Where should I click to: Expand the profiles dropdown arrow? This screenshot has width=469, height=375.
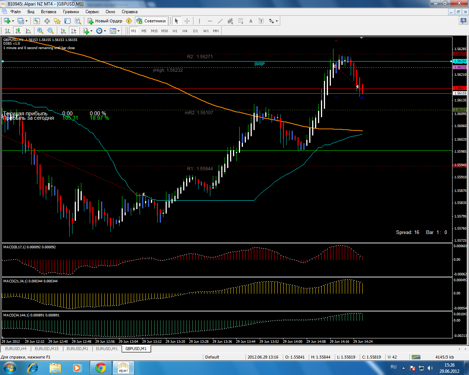(x=26, y=21)
